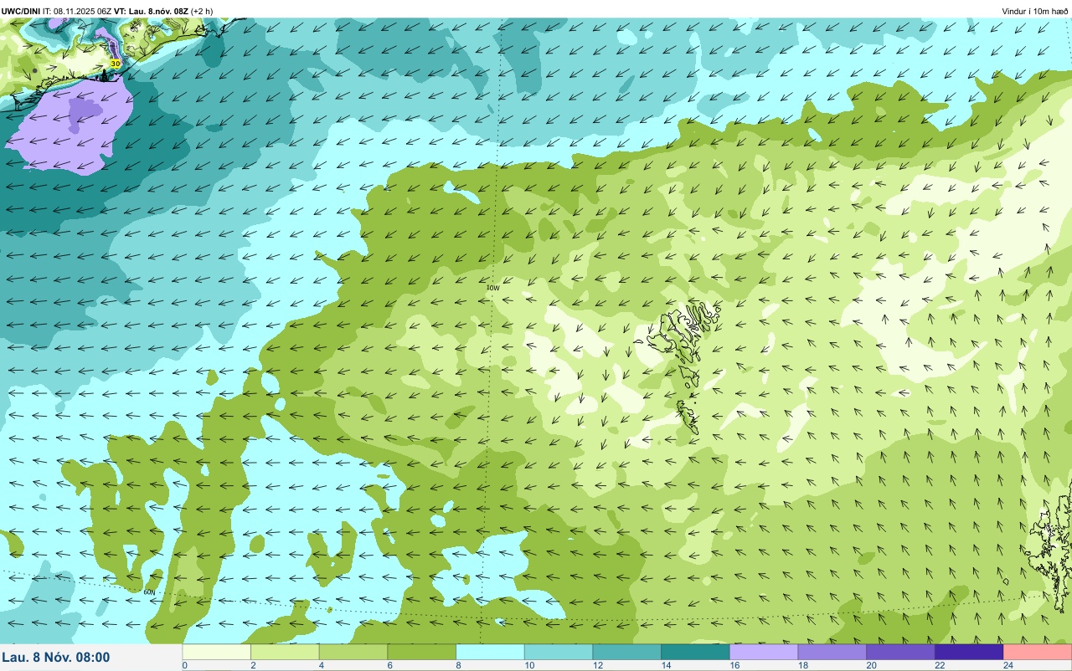Click the '10W' longitude label
The width and height of the screenshot is (1072, 671).
click(492, 288)
